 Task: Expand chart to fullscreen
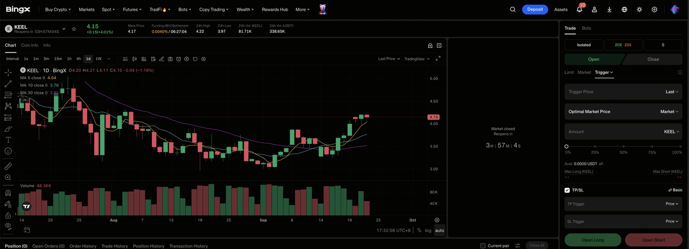tap(438, 59)
